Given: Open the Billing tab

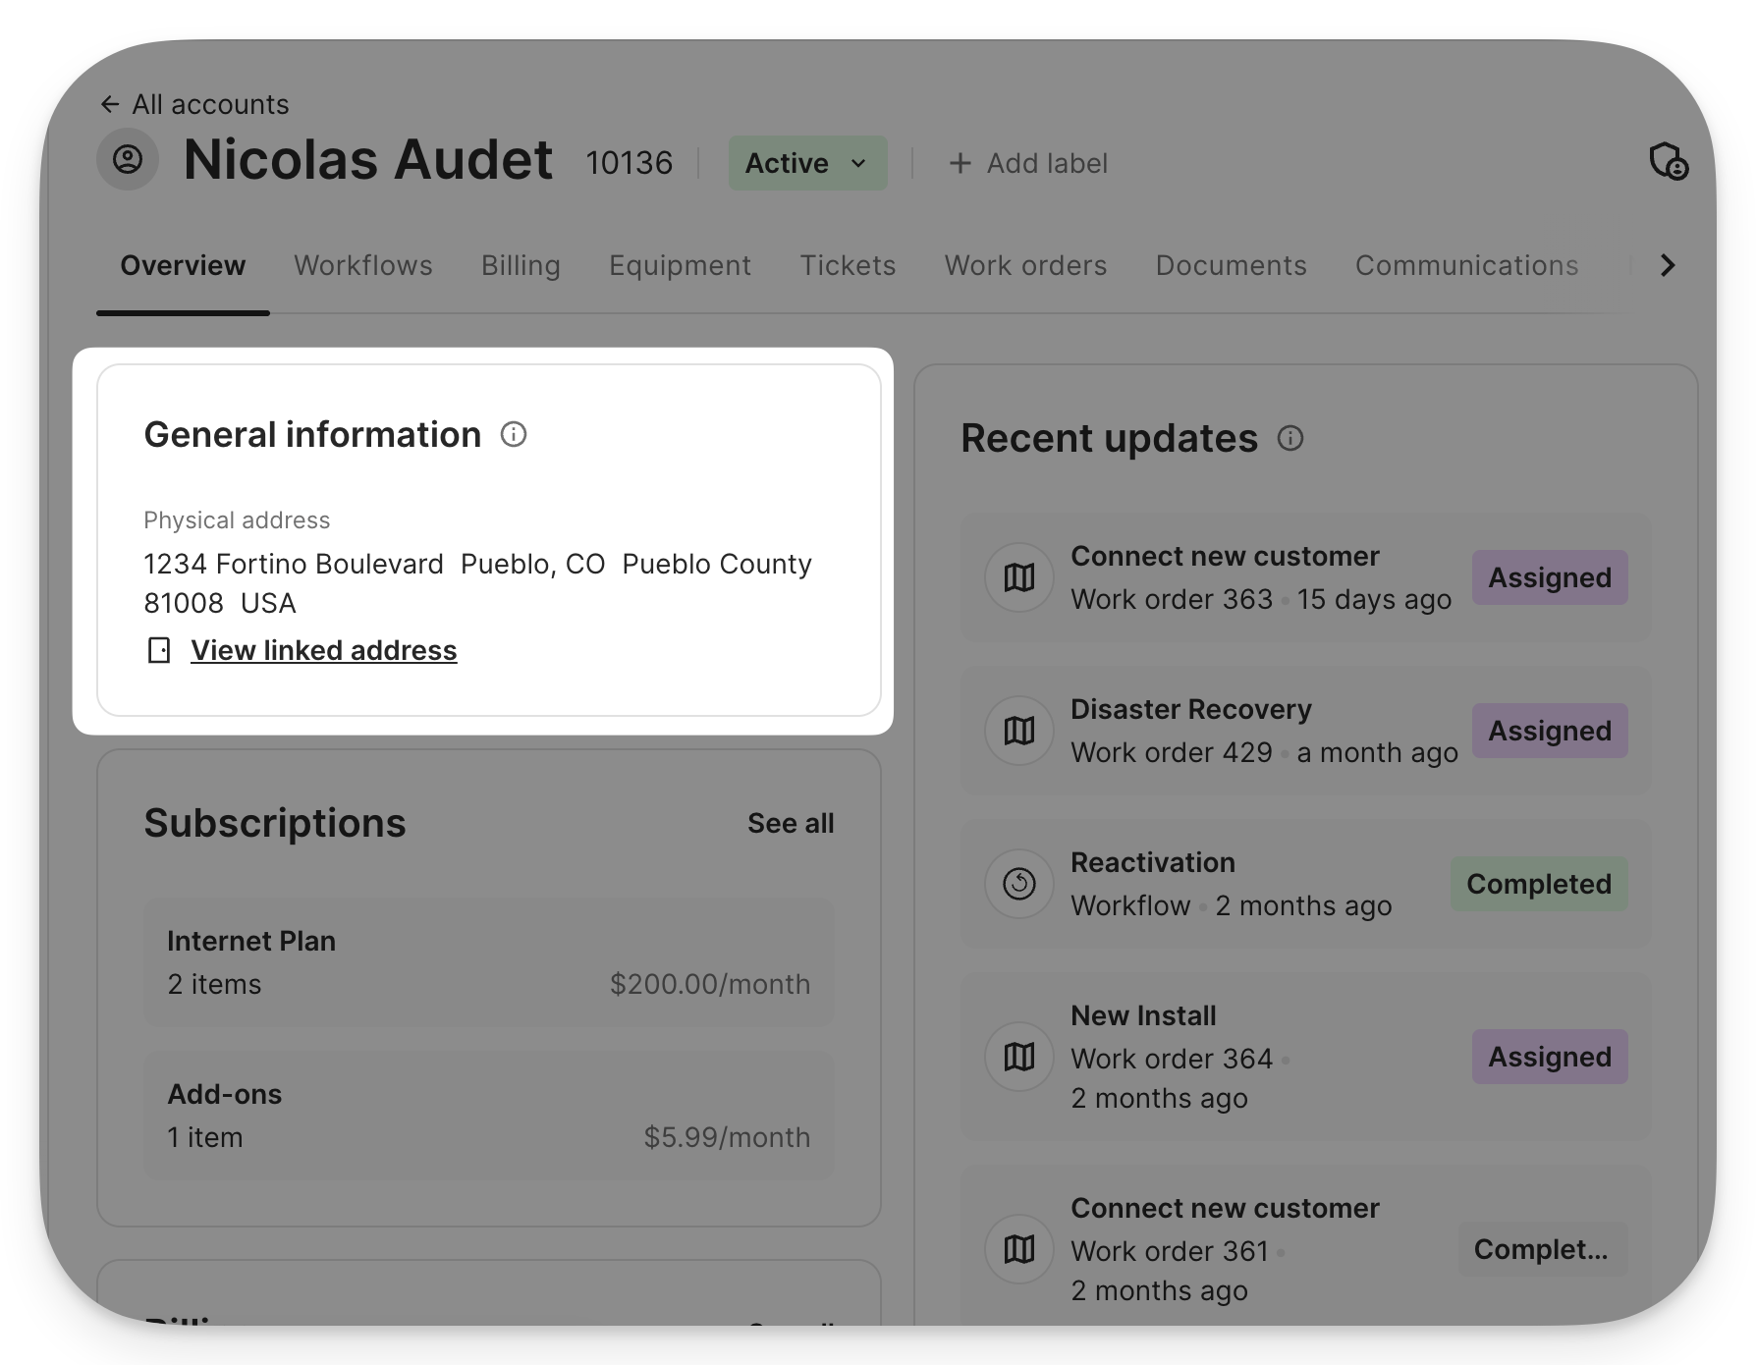Looking at the screenshot, I should coord(521,265).
